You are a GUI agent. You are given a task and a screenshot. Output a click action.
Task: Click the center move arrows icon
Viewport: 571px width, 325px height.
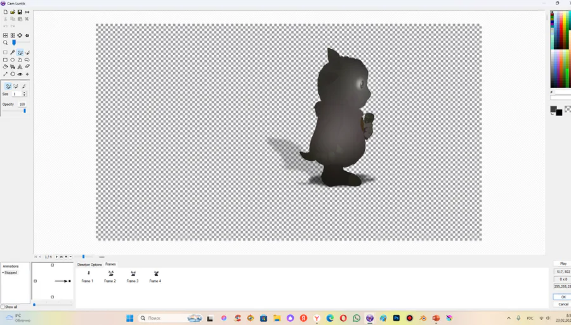[20, 35]
